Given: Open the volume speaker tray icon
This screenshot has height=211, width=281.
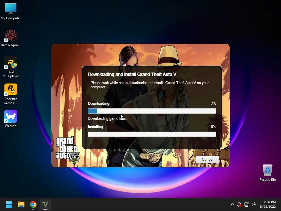Looking at the screenshot, I should 253,204.
